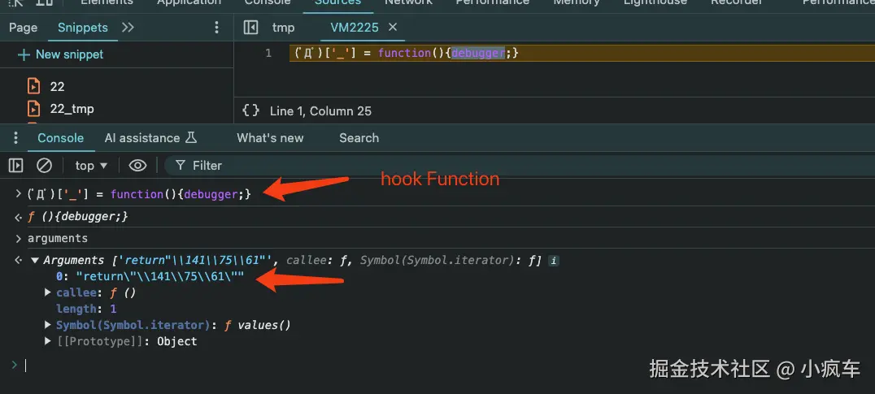Click the New snippet button
This screenshot has height=394, width=875.
coord(61,54)
